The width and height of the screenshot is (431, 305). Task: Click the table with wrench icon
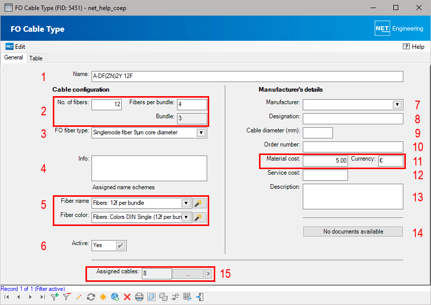[x=187, y=297]
